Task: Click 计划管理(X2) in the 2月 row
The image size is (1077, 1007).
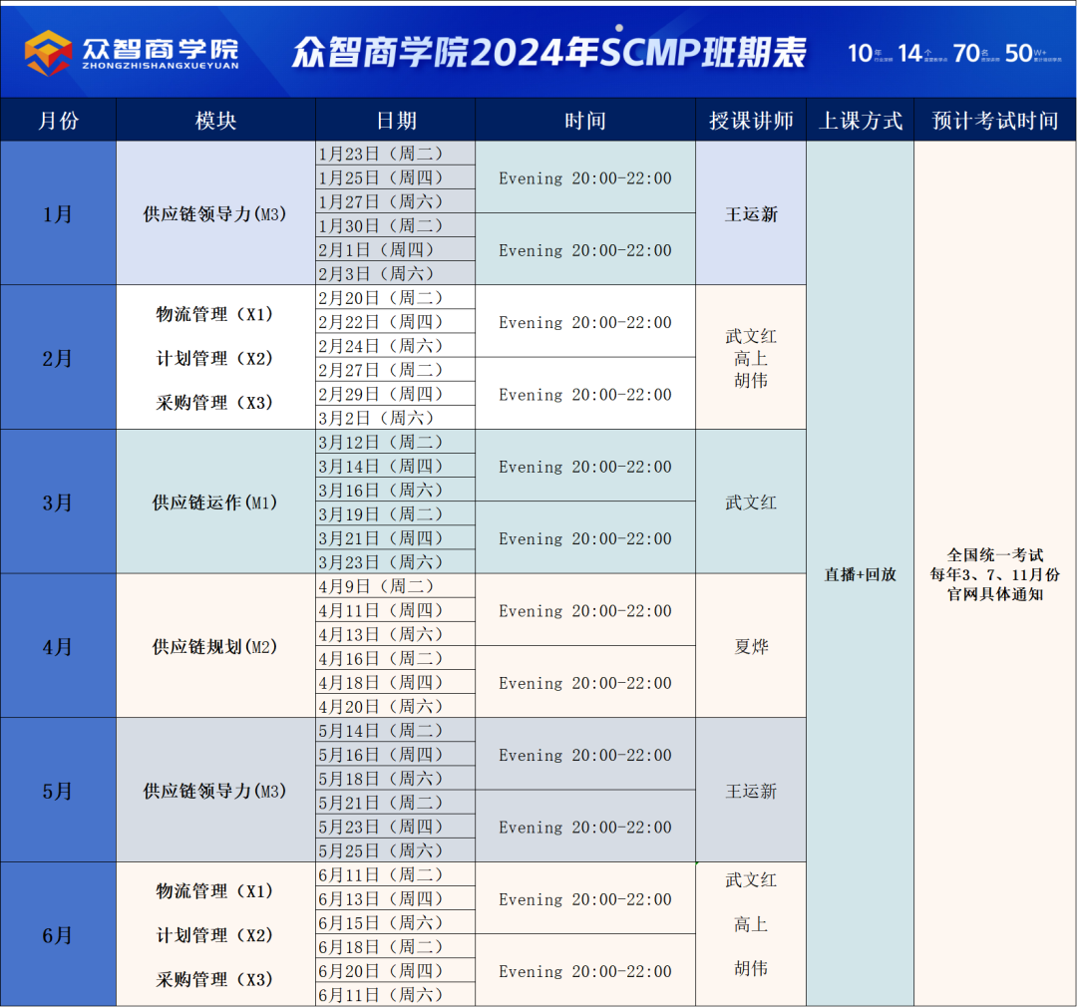Action: [215, 358]
